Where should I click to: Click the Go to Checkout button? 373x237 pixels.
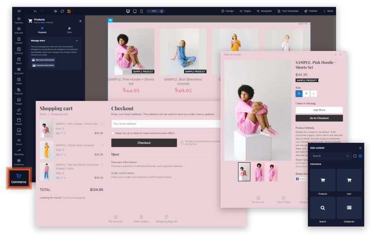click(319, 118)
